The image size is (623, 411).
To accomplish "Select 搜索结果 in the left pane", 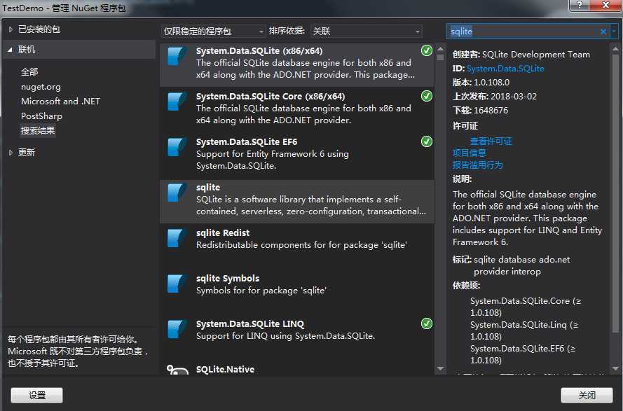I will [x=38, y=131].
